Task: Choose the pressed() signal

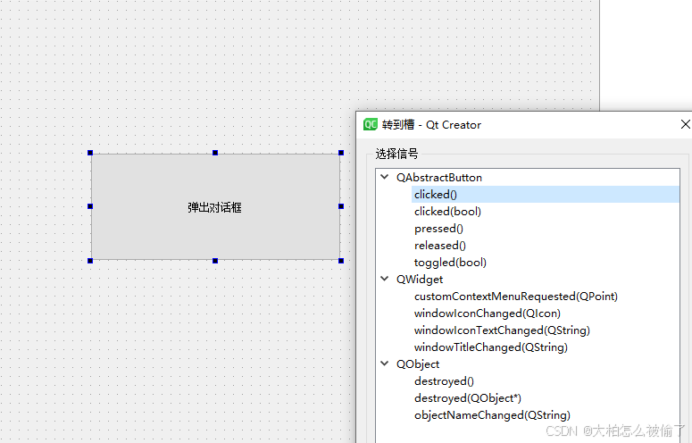Action: 438,228
